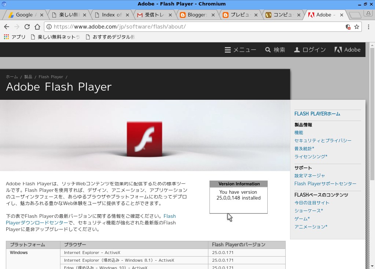Open セキュリティとプライバシー link
Viewport: 375px width, 269px height.
[323, 141]
